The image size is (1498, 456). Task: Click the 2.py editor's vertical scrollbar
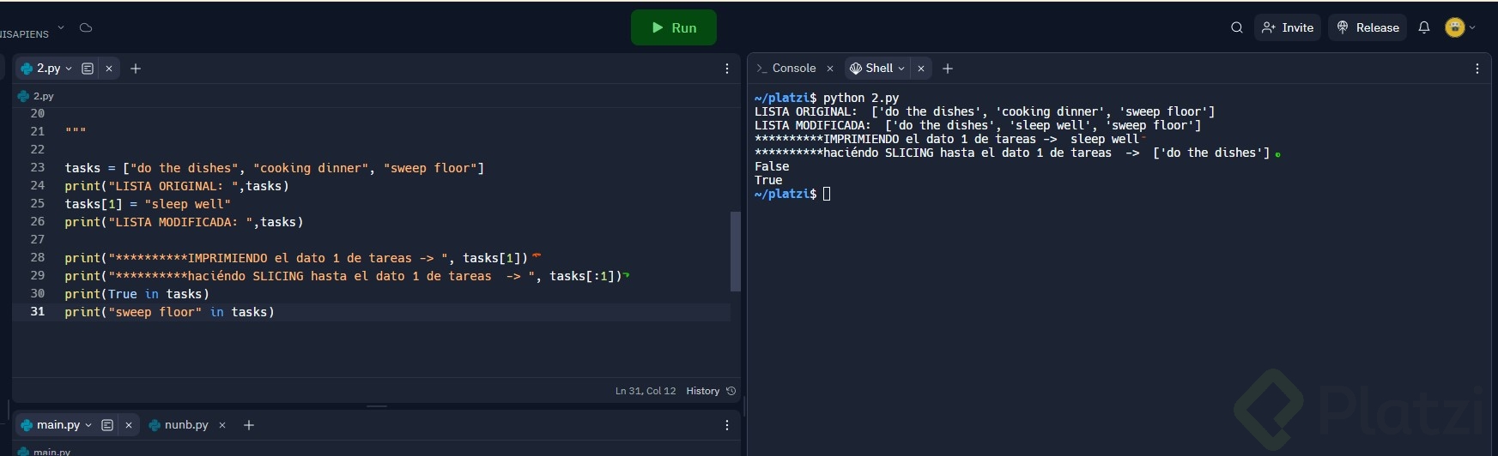click(x=735, y=251)
